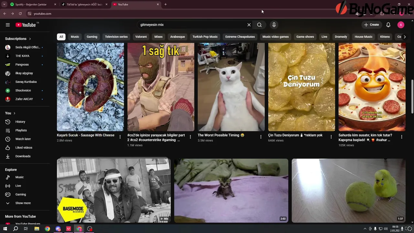
Task: Select the Music video games chip
Action: tap(276, 37)
